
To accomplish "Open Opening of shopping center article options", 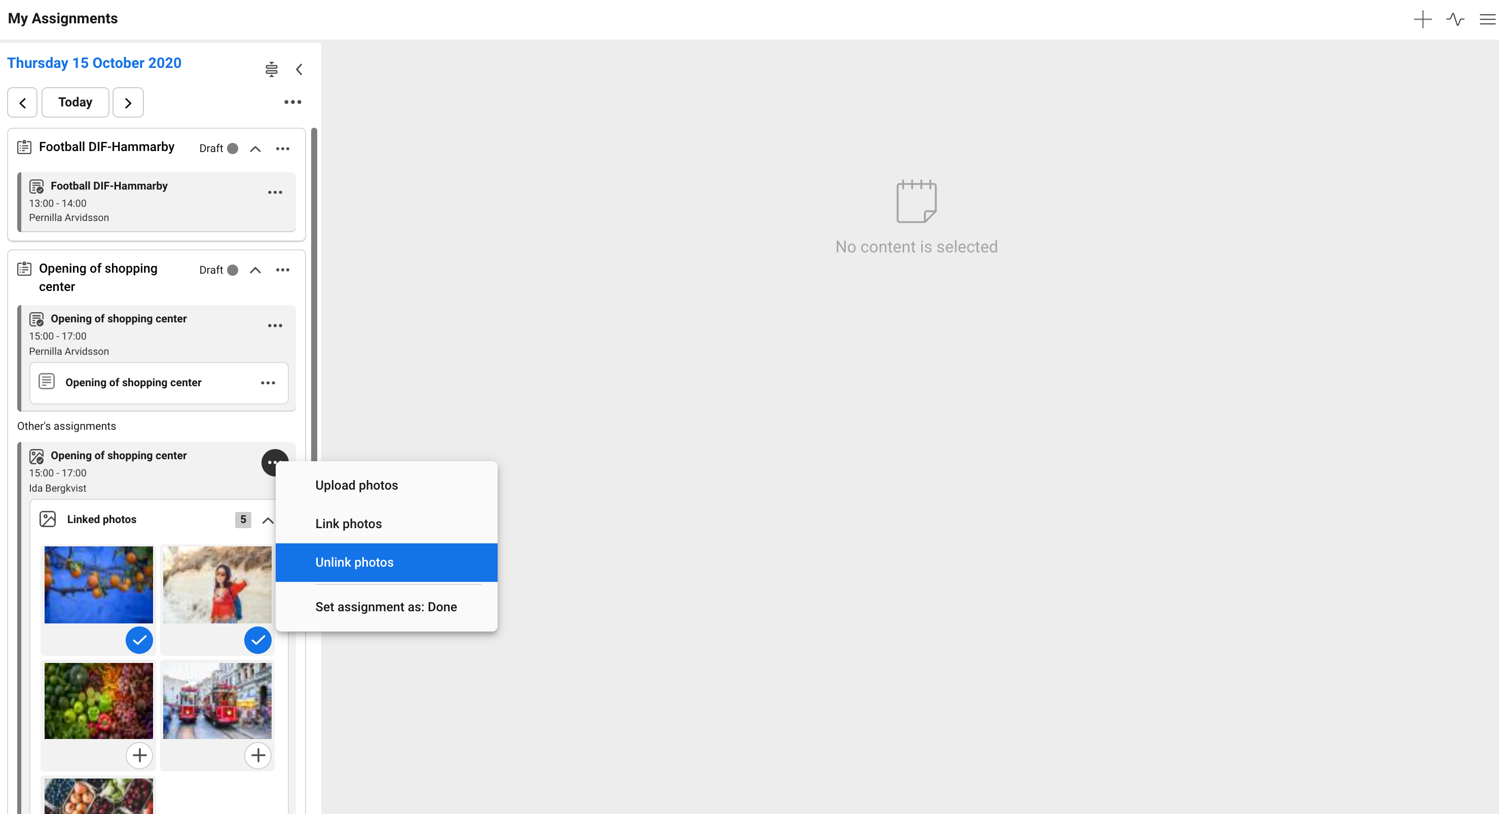I will [x=268, y=382].
